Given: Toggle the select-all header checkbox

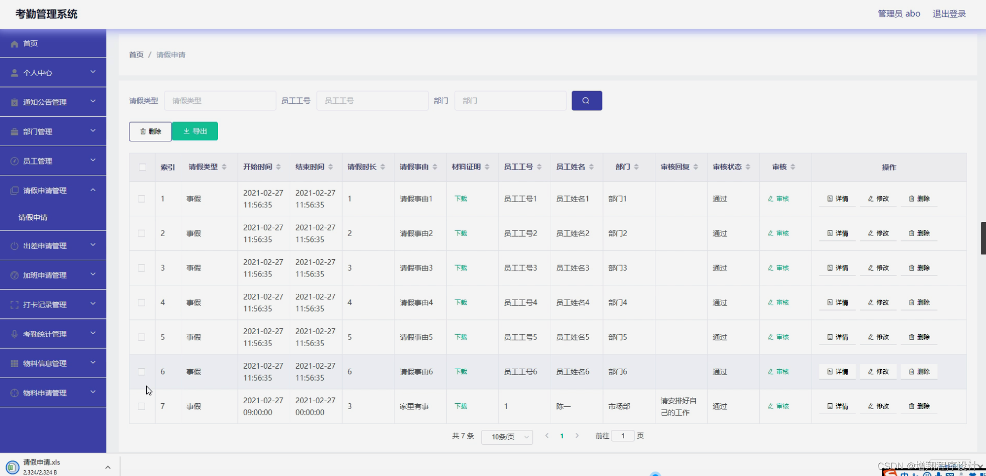Looking at the screenshot, I should (143, 168).
